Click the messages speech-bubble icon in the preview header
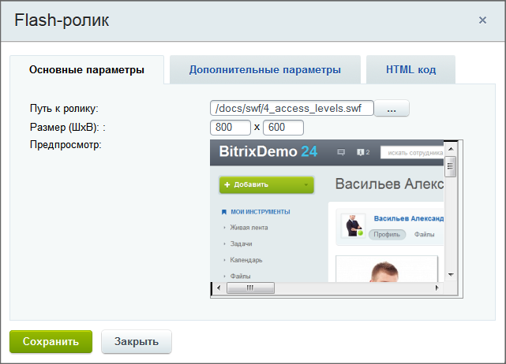The height and width of the screenshot is (364, 506). [x=341, y=152]
